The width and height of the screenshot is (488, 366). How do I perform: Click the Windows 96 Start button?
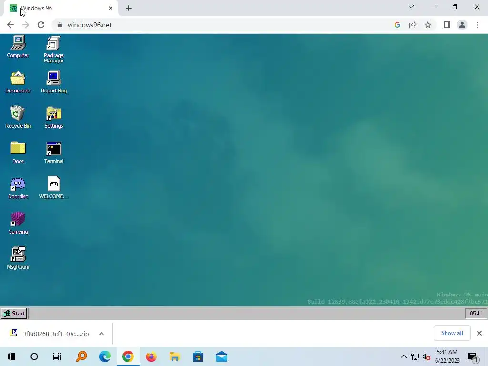[x=14, y=314]
